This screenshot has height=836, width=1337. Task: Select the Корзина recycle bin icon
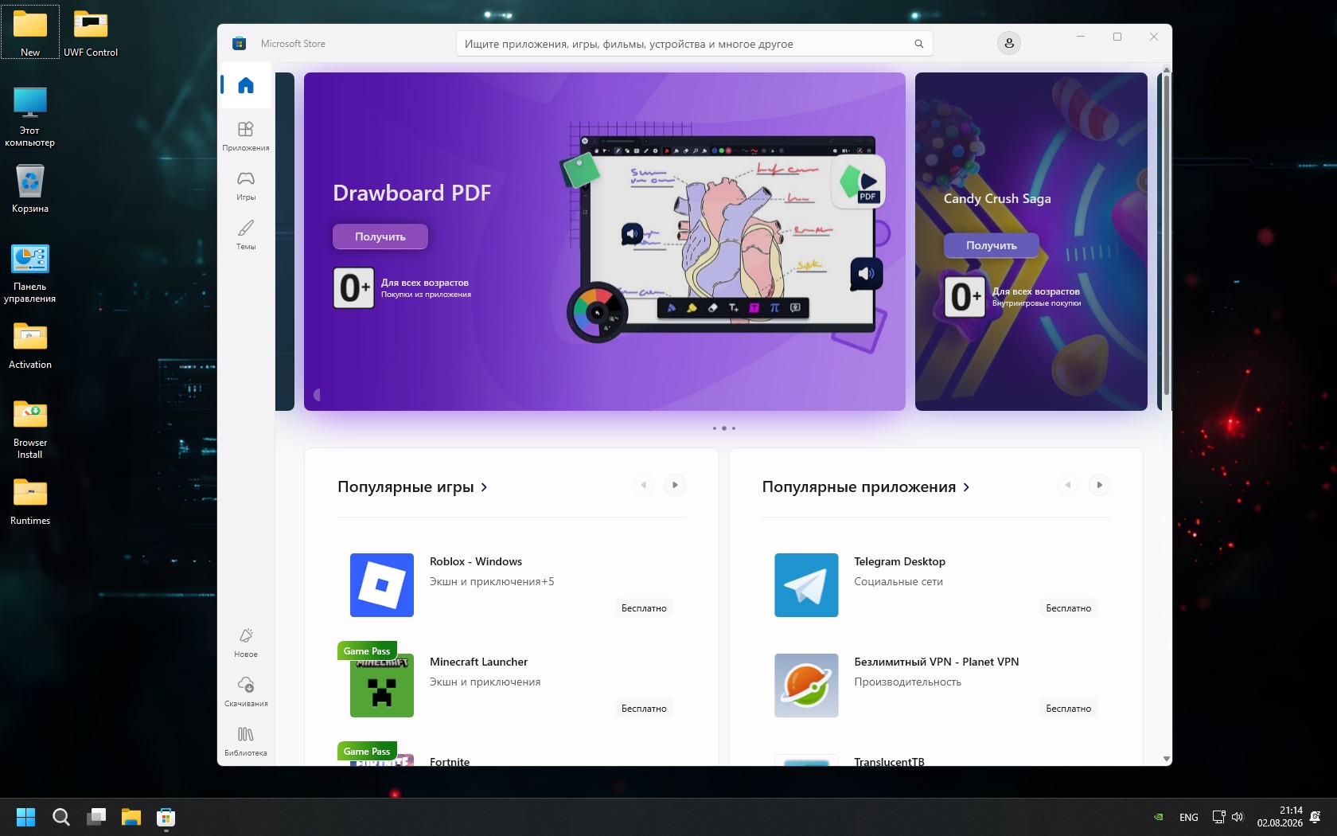[30, 189]
